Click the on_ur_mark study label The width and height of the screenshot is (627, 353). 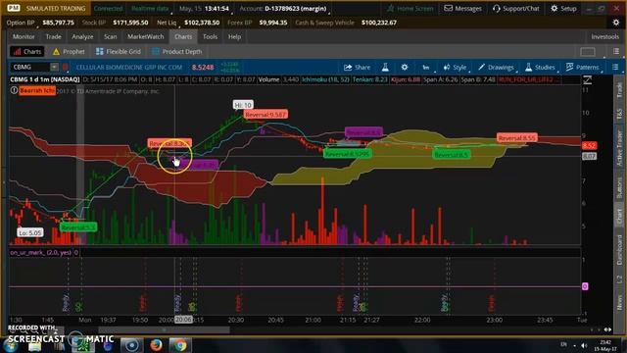[41, 253]
